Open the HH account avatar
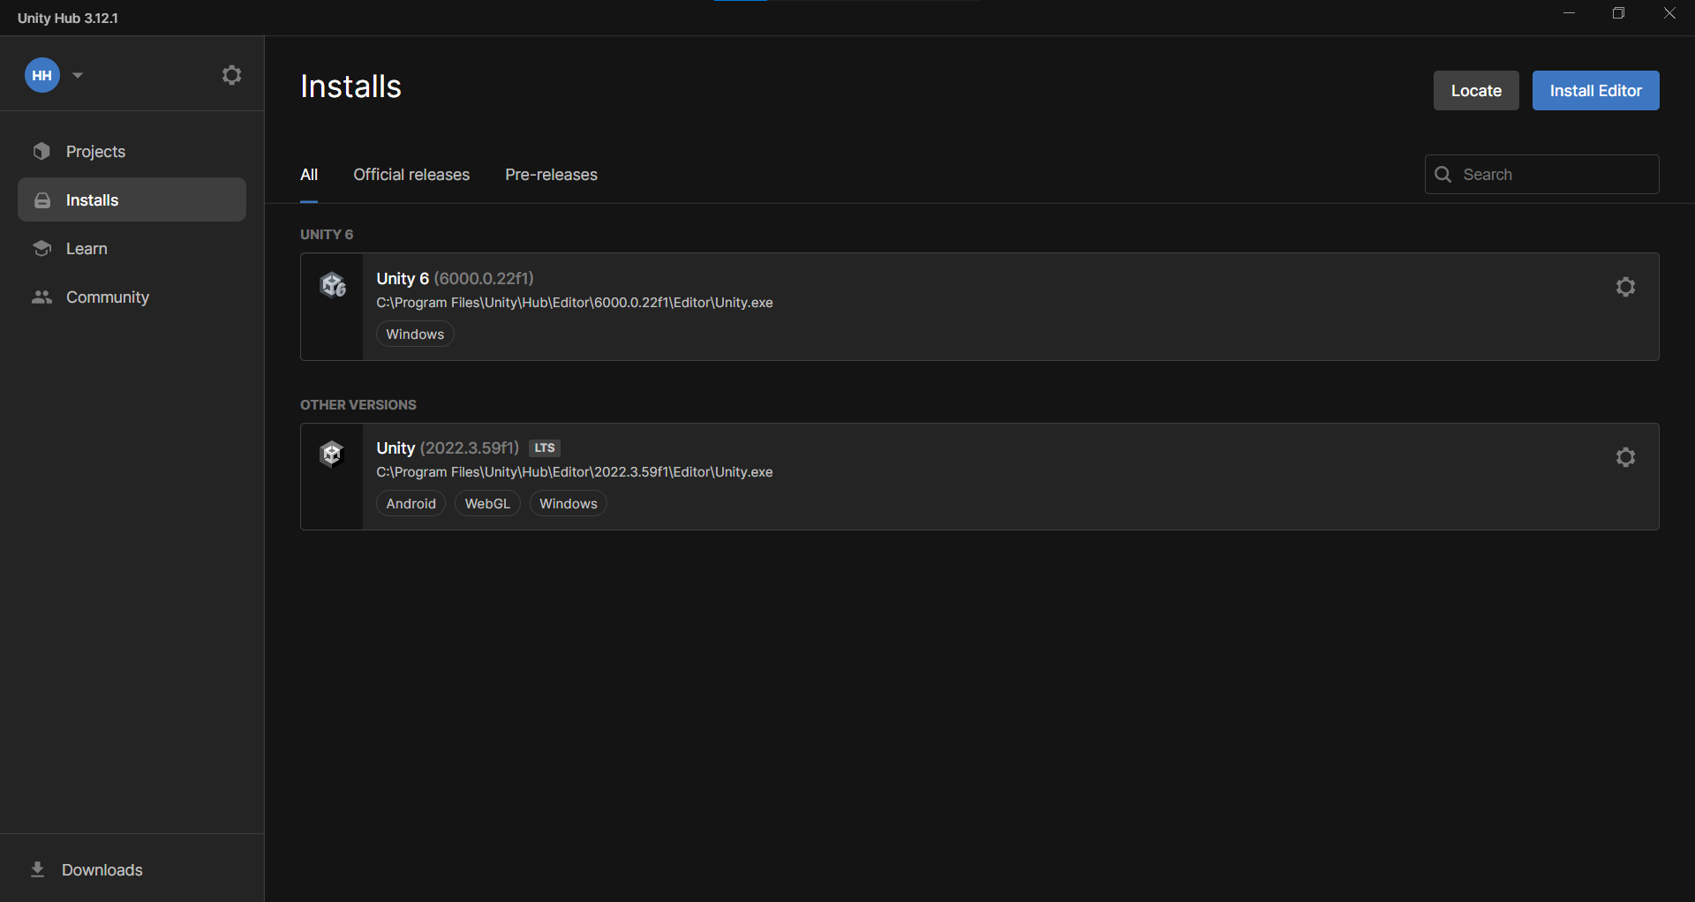Viewport: 1695px width, 902px height. click(x=41, y=75)
